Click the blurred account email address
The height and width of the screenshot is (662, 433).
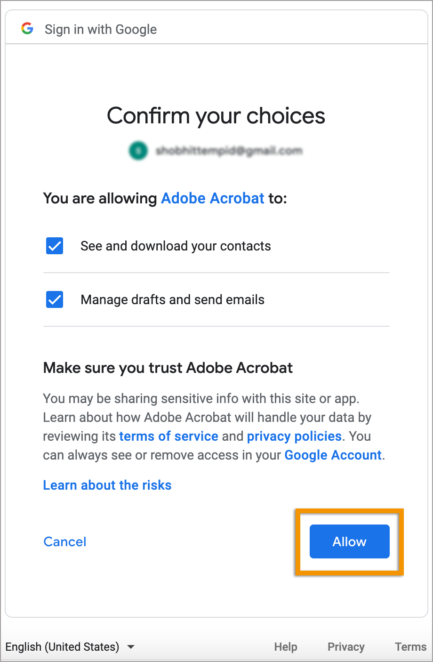(229, 151)
